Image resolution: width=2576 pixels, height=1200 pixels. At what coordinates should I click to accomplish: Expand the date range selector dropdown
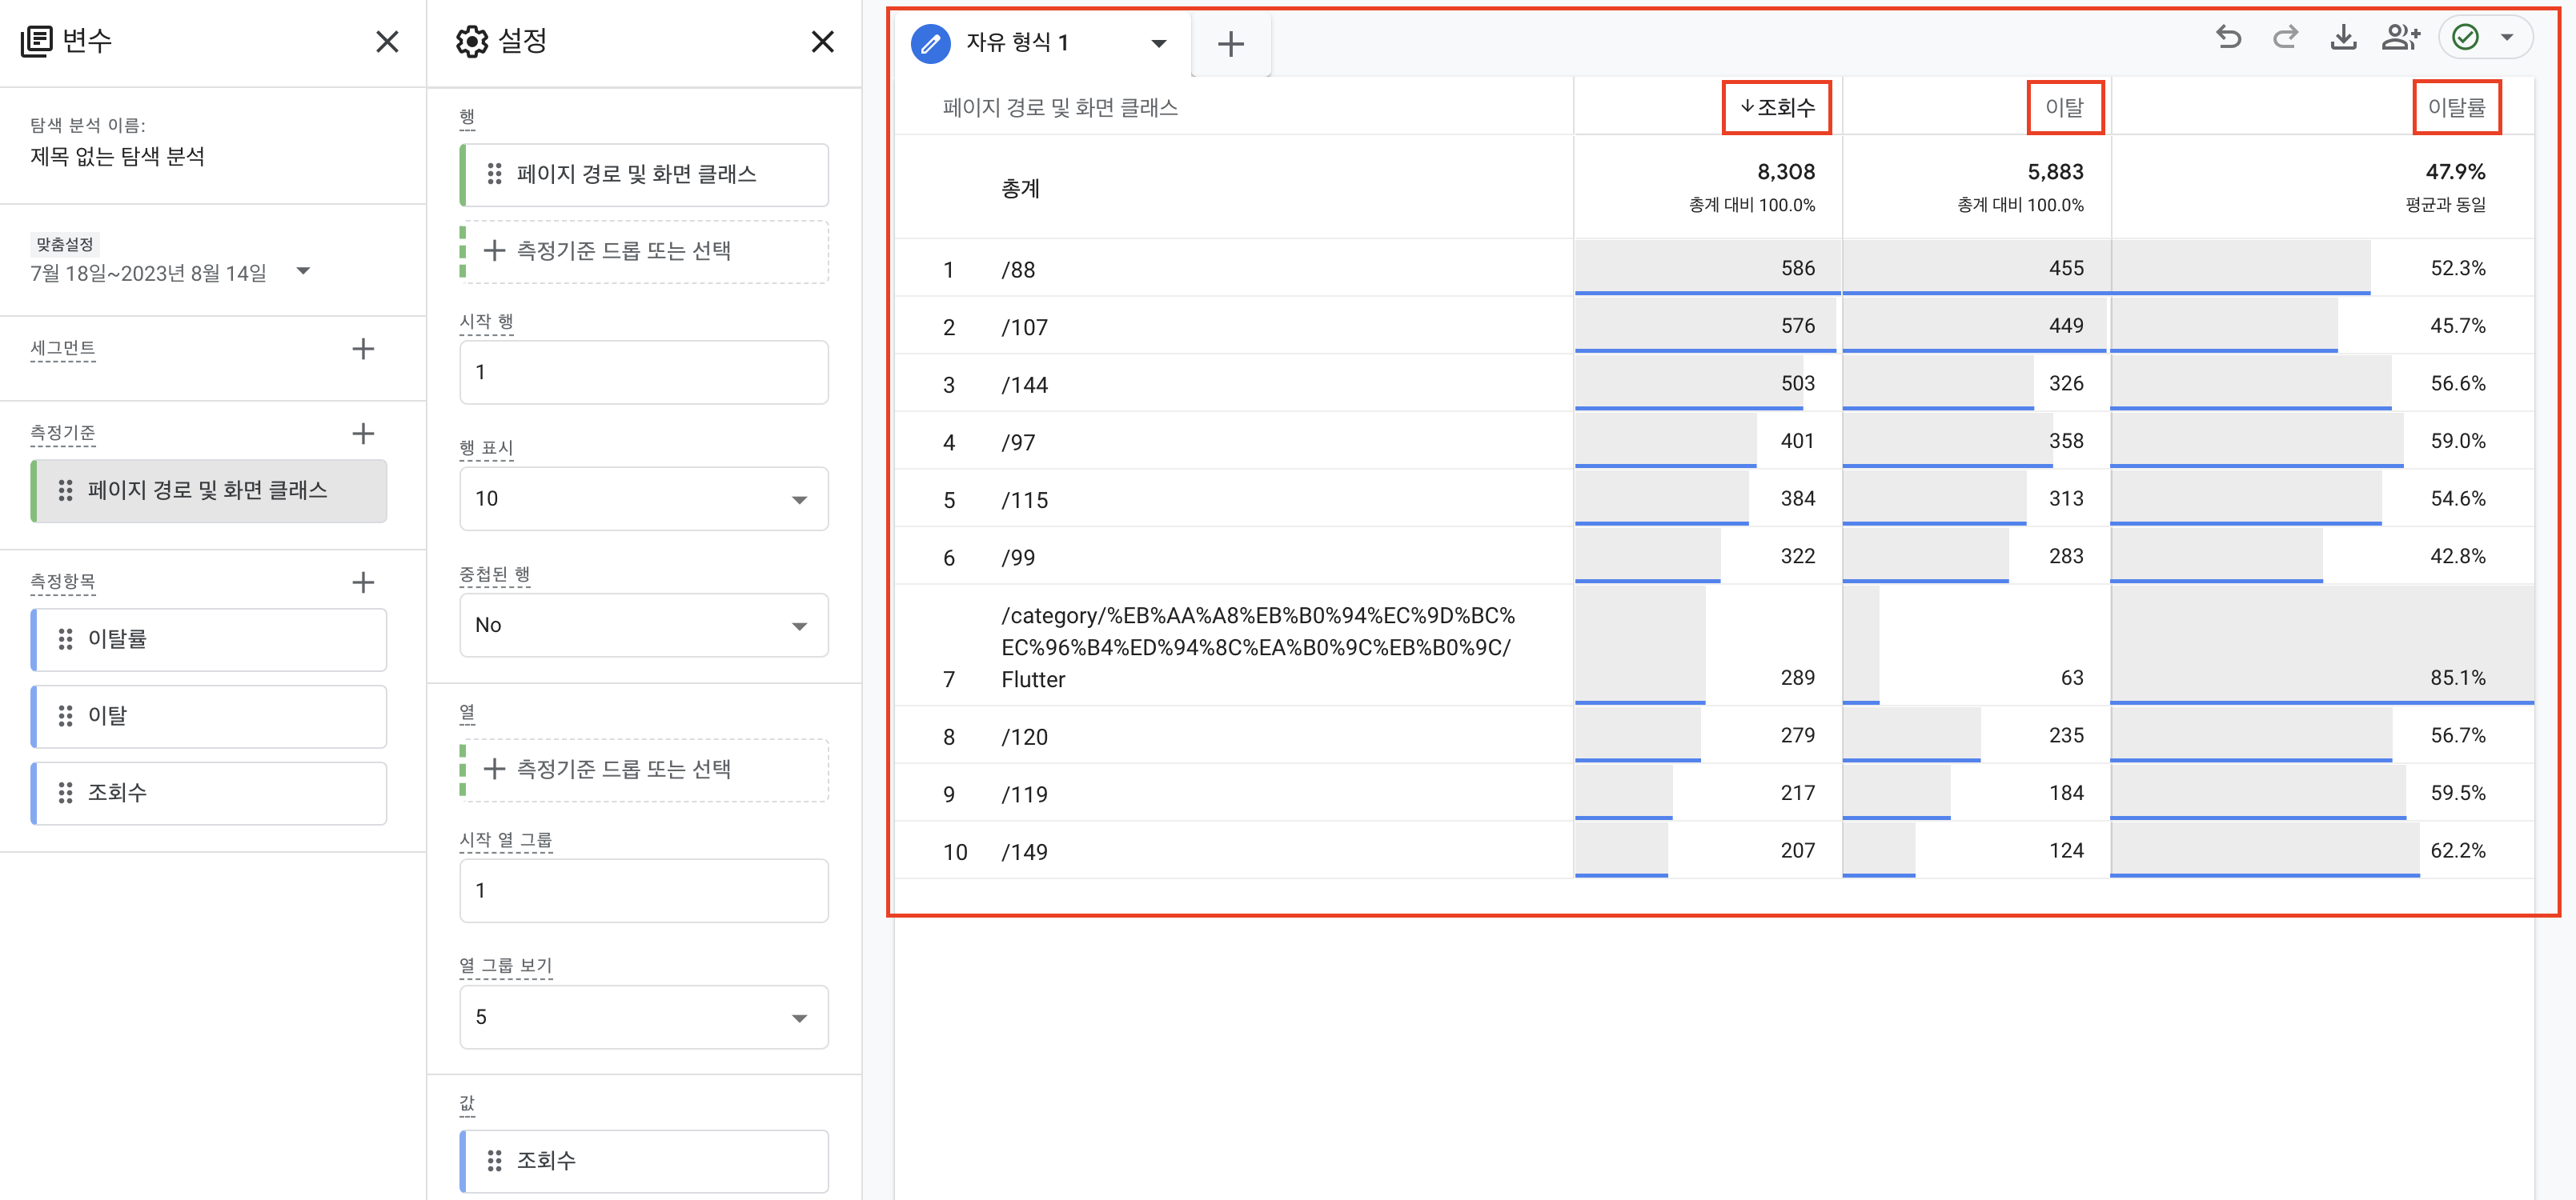coord(304,272)
